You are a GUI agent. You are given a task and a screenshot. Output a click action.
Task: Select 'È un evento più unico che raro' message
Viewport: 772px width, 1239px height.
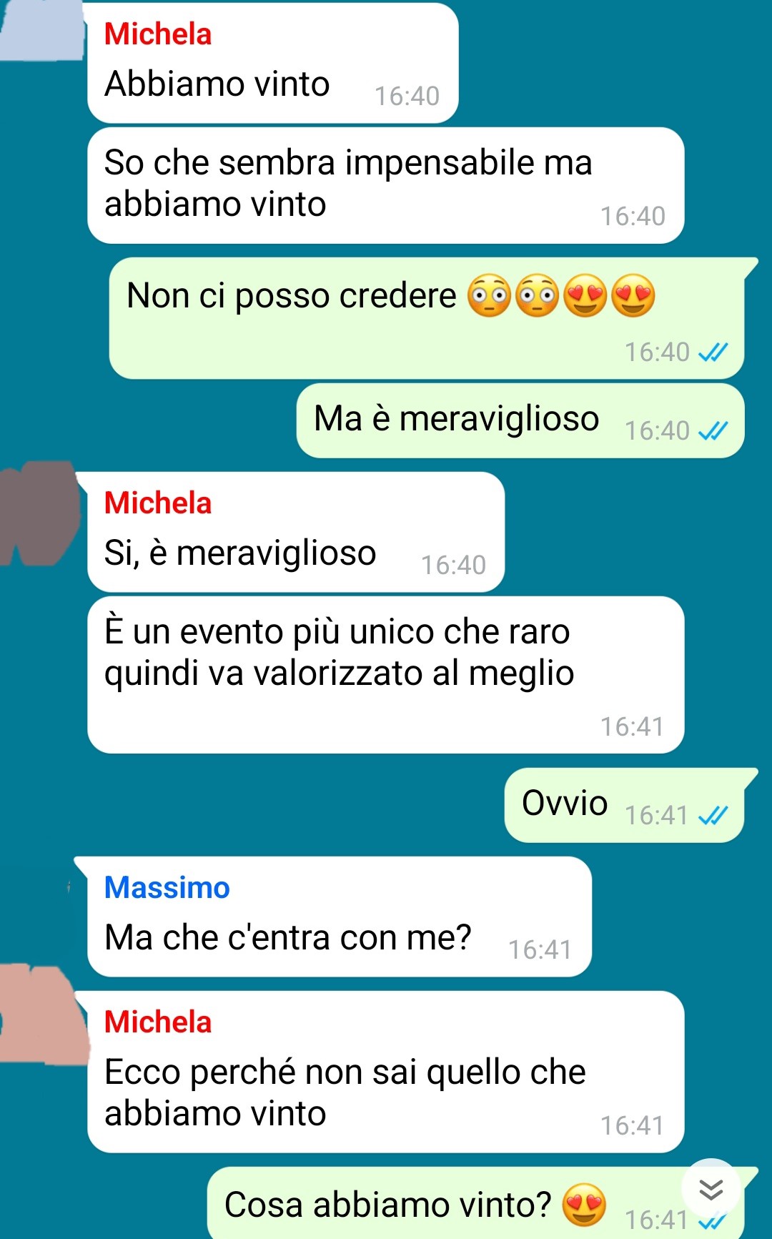(386, 675)
